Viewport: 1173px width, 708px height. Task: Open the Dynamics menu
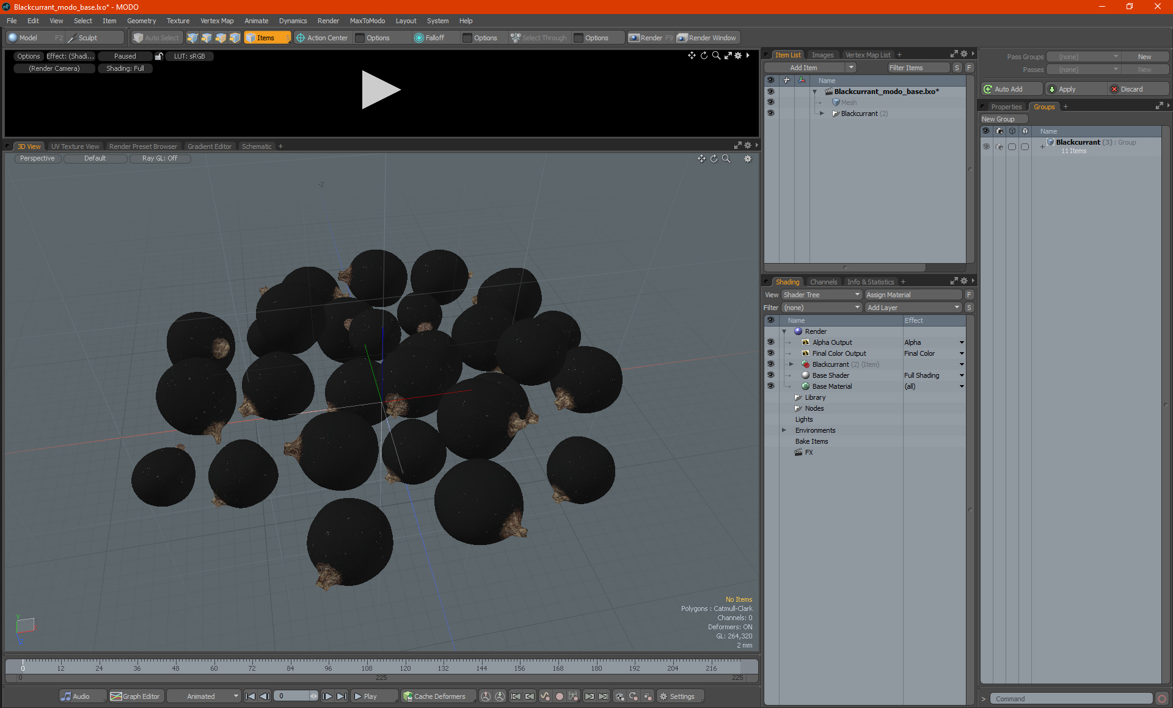(x=293, y=21)
